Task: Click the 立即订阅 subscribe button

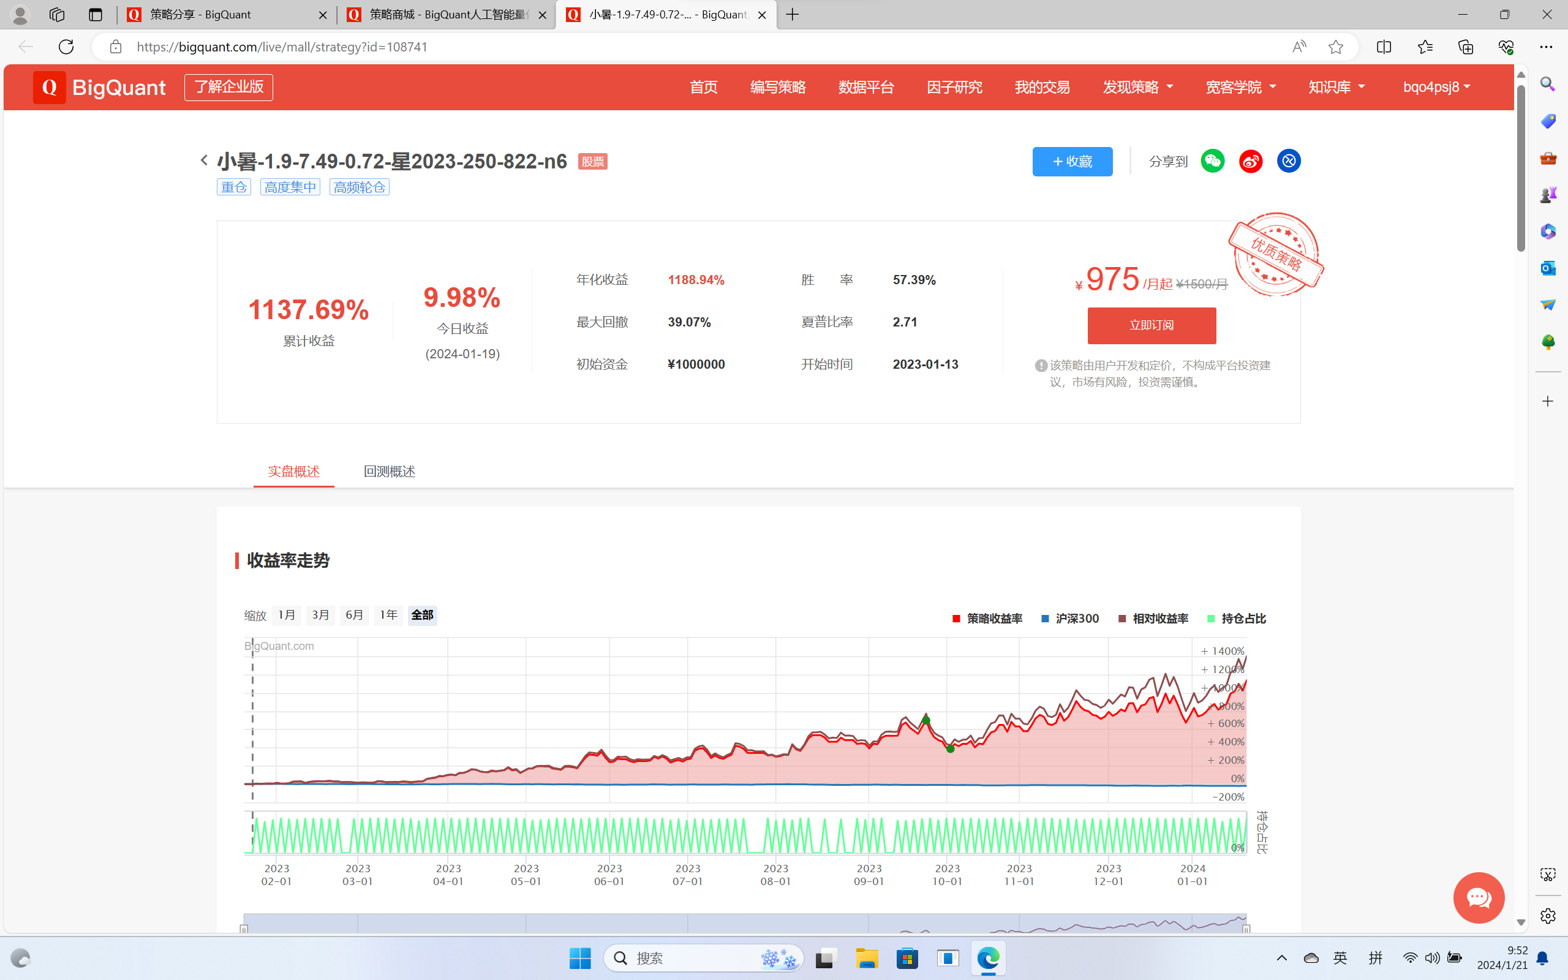Action: pos(1151,325)
